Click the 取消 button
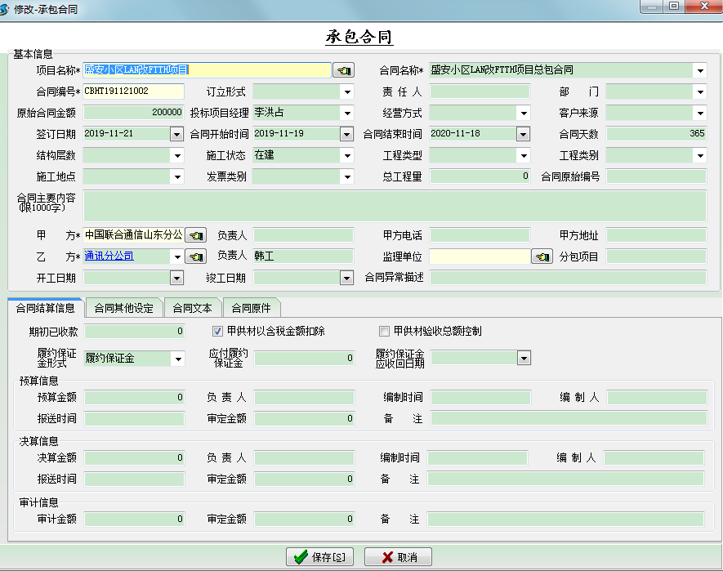Screen dimensions: 723x571 (398, 556)
